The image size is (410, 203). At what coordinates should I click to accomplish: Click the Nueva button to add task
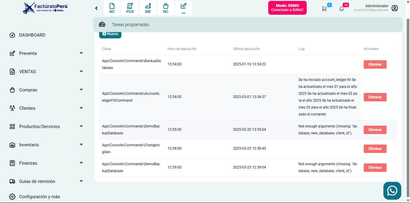110,34
